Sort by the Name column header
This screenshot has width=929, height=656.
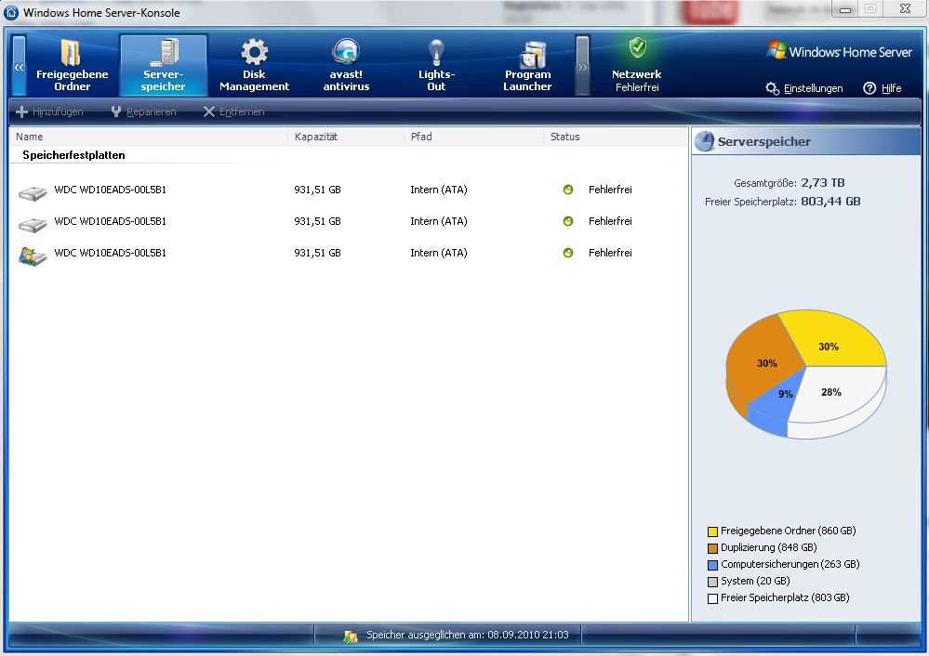pos(149,137)
